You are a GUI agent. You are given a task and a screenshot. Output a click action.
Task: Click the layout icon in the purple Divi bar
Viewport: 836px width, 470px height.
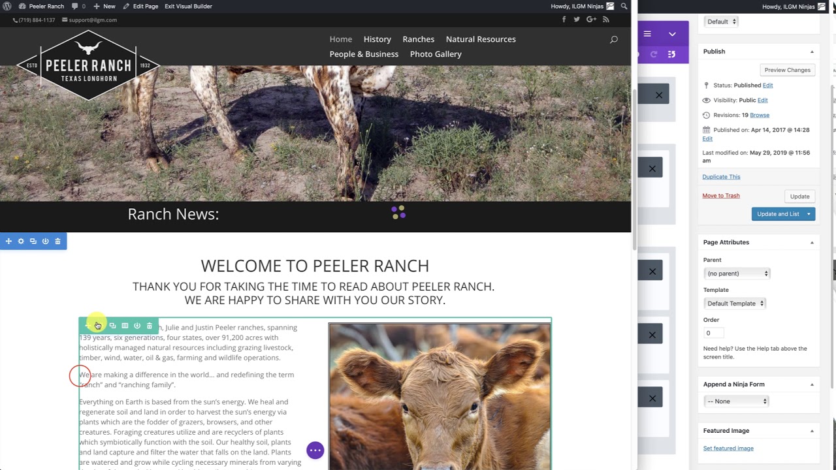tap(672, 54)
